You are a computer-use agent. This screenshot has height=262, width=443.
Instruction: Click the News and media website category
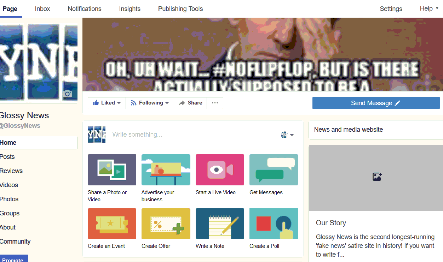(349, 130)
